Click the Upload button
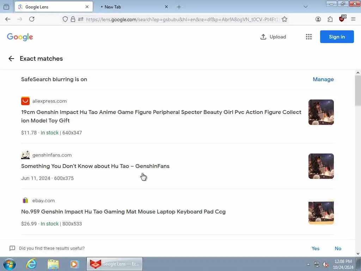Screen dimensions: 361x271 pyautogui.click(x=273, y=37)
